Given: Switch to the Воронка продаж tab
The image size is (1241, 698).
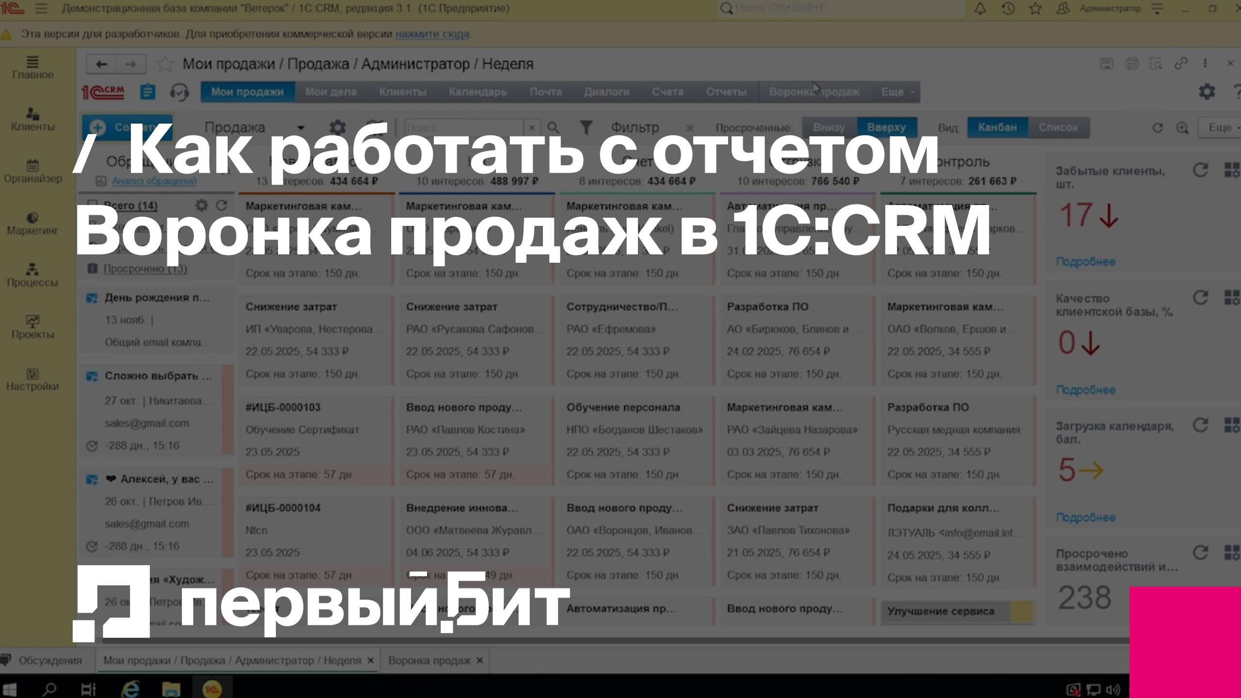Looking at the screenshot, I should (x=430, y=660).
